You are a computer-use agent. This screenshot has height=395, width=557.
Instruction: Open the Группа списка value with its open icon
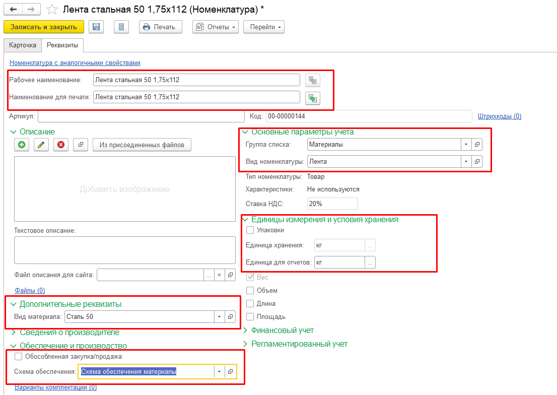(x=477, y=145)
